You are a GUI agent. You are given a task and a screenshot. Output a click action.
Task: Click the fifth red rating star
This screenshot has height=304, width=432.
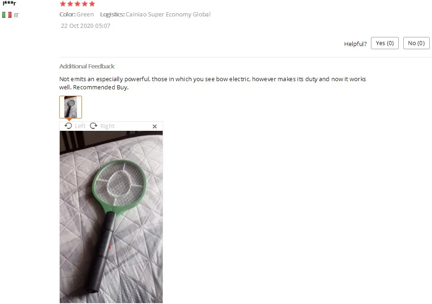point(92,4)
